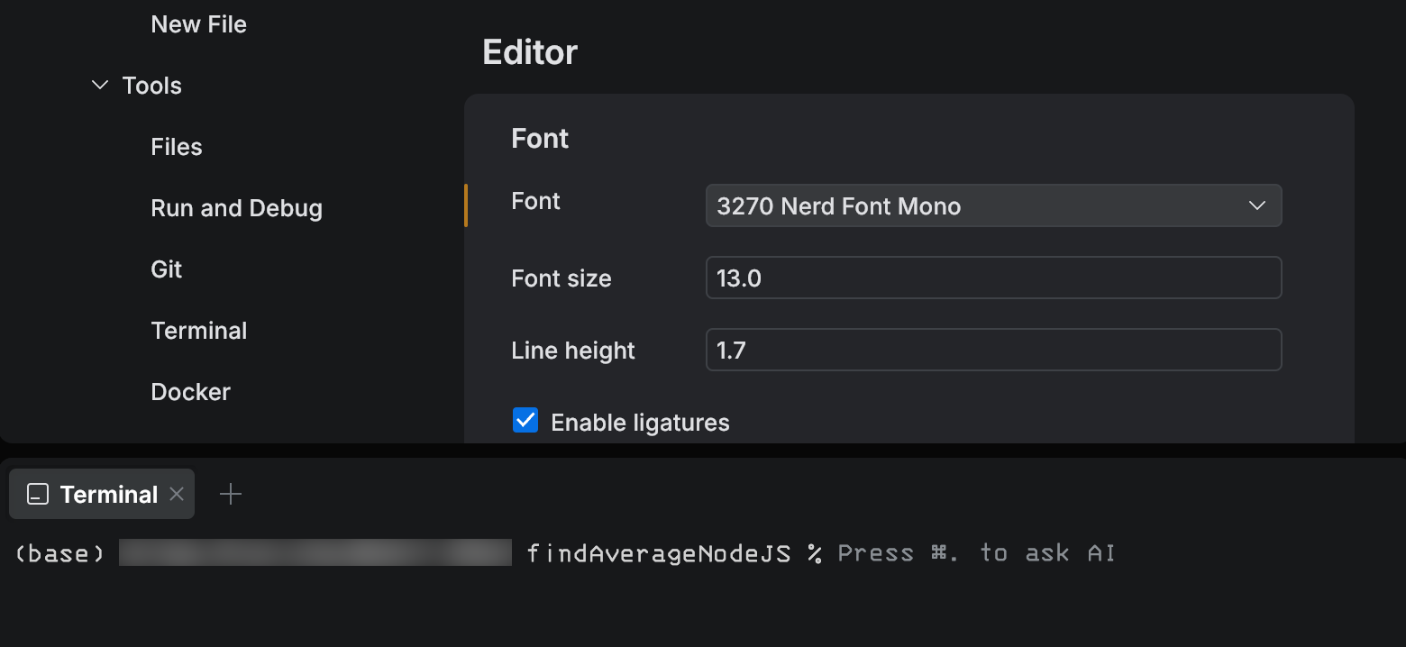Click the orange indicator beside the Font setting
The width and height of the screenshot is (1406, 647).
(x=466, y=205)
